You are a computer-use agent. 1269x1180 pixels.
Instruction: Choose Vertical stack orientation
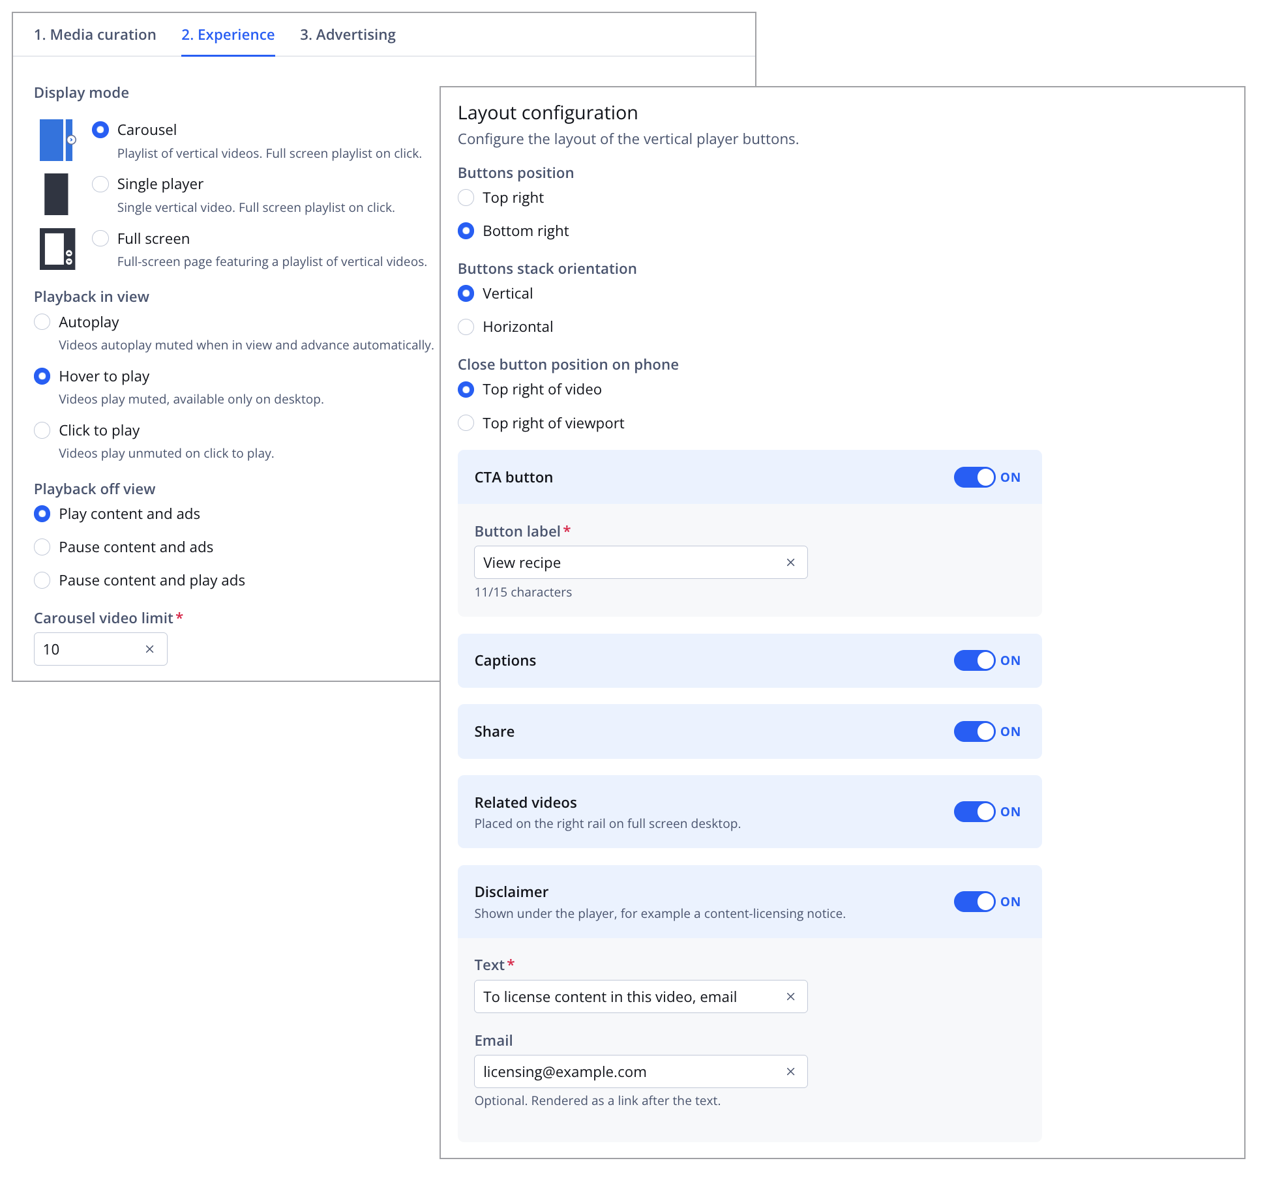(x=466, y=293)
